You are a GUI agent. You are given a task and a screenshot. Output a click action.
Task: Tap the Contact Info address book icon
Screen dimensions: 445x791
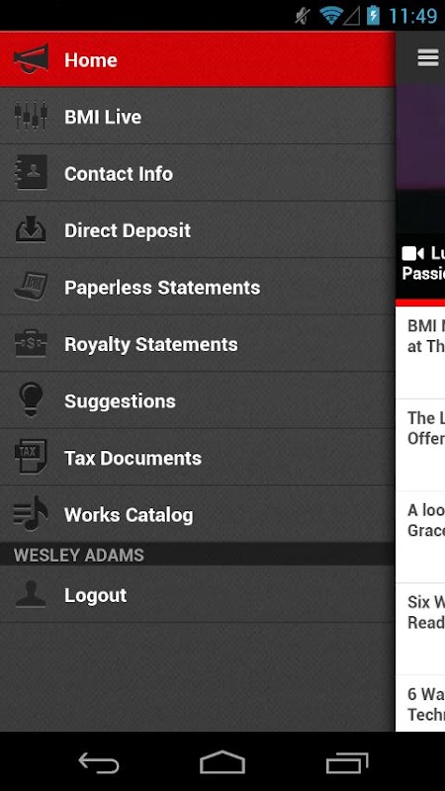pos(32,172)
